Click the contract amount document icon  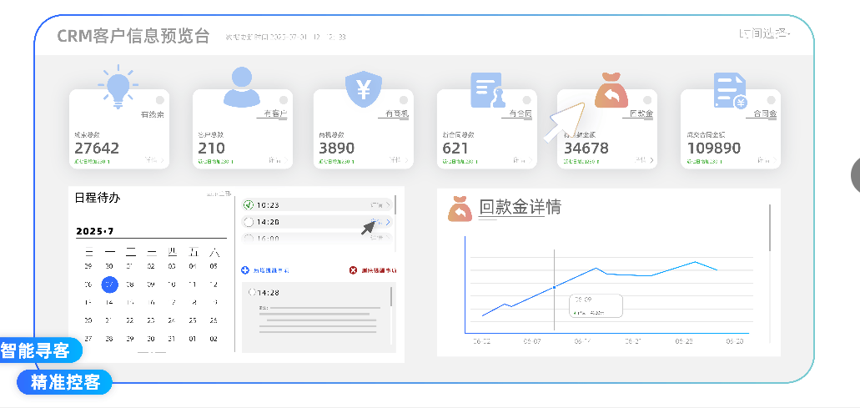click(730, 91)
